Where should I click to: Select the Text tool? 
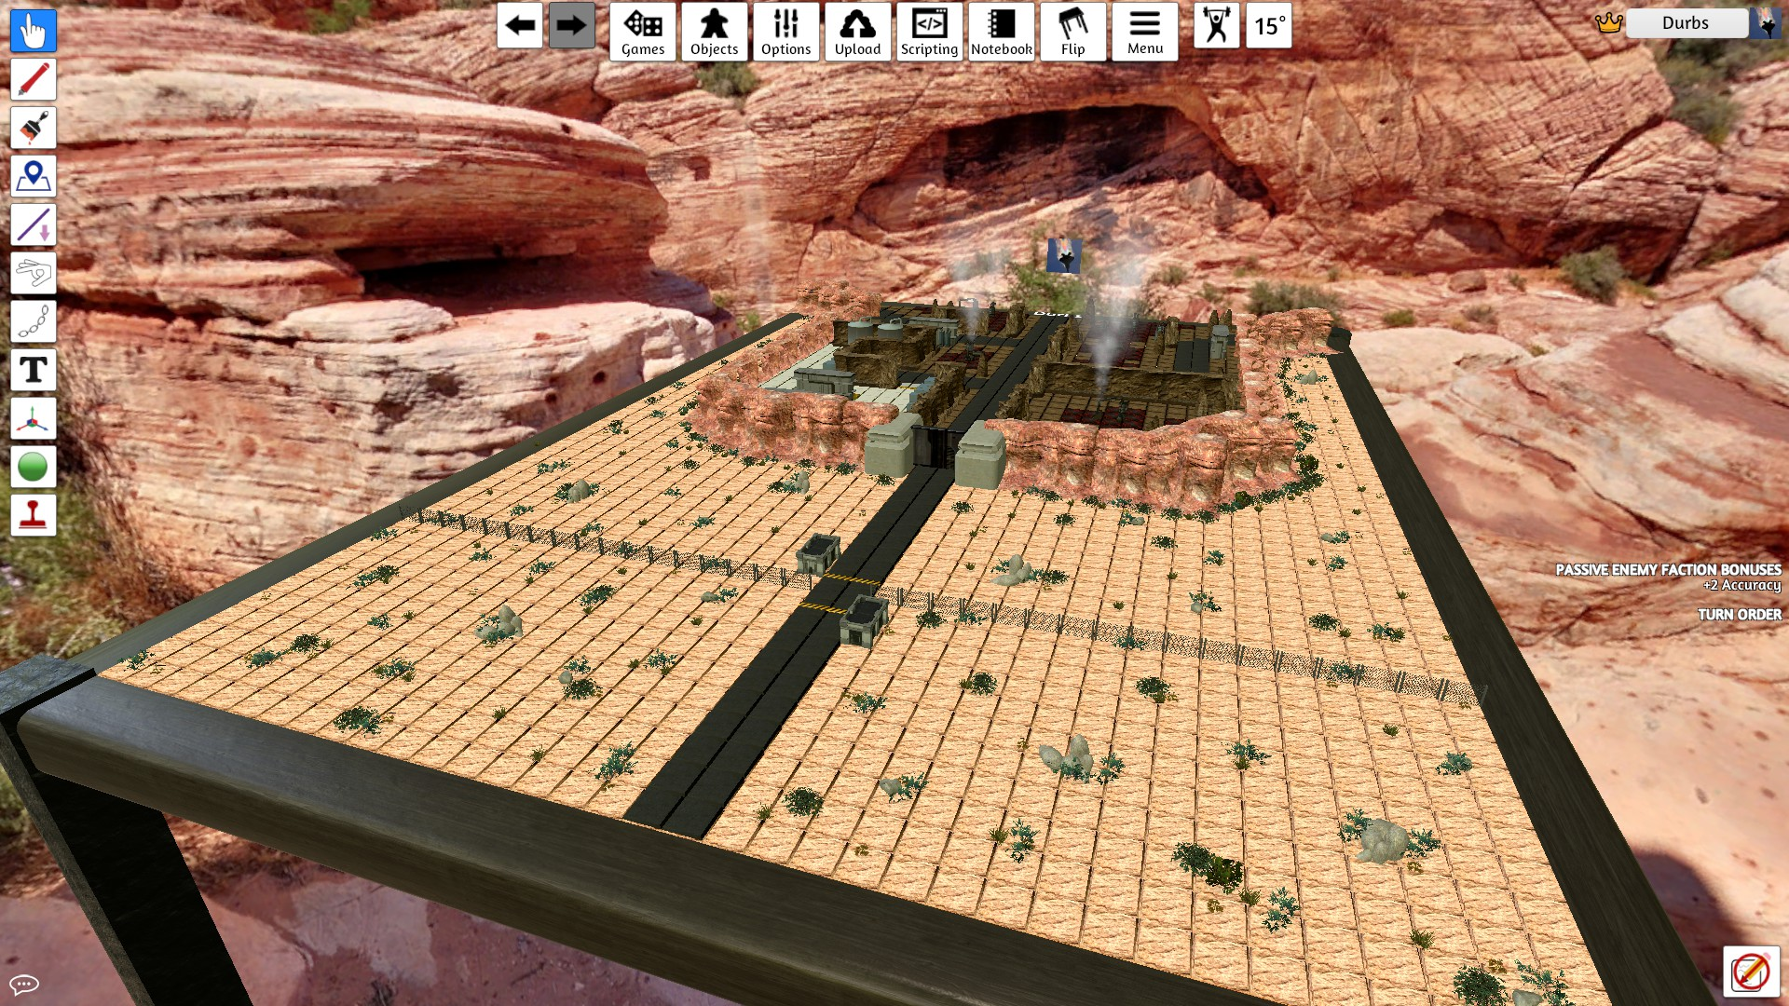tap(34, 370)
